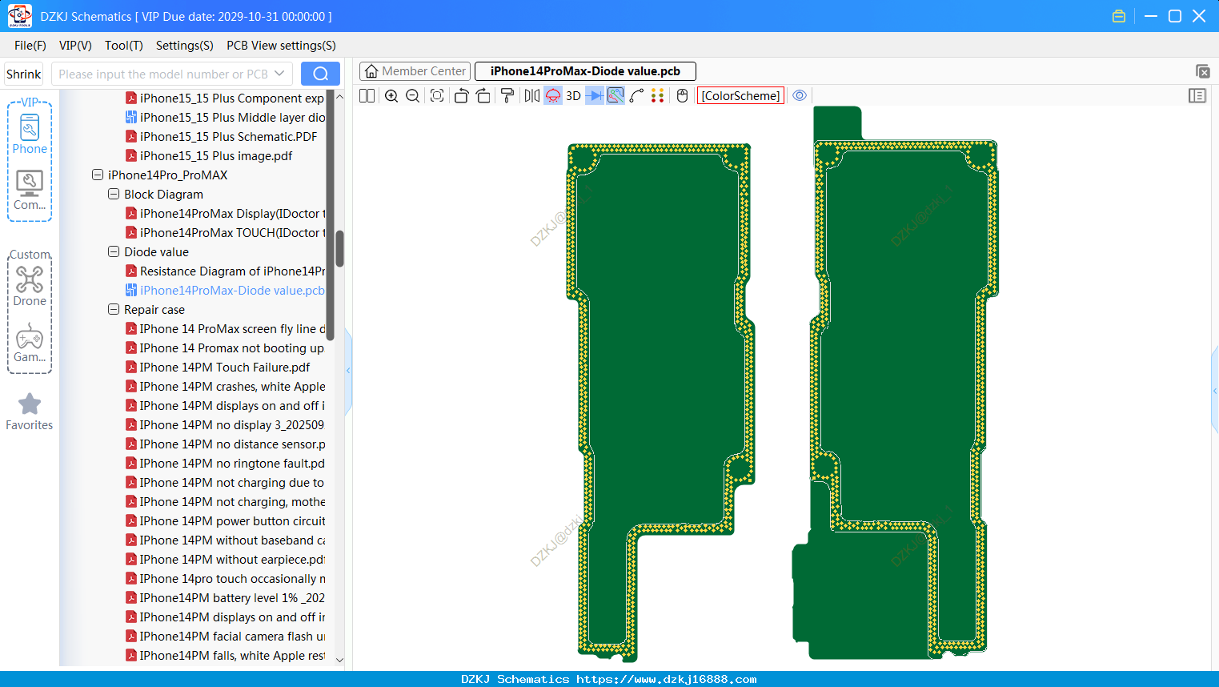
Task: Select the paint roller tool
Action: (507, 96)
